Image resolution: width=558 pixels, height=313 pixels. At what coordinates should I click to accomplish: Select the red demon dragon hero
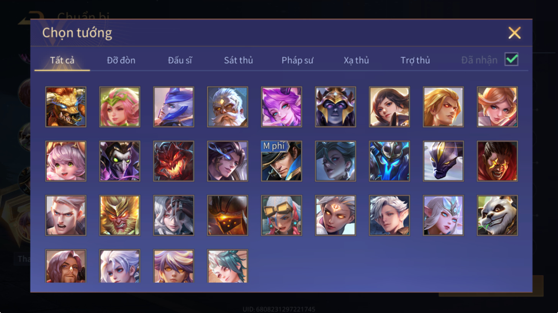click(173, 161)
